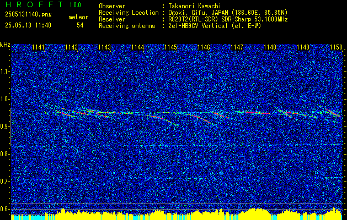Click the 1142 time marker
The height and width of the screenshot is (220, 347).
coord(71,47)
